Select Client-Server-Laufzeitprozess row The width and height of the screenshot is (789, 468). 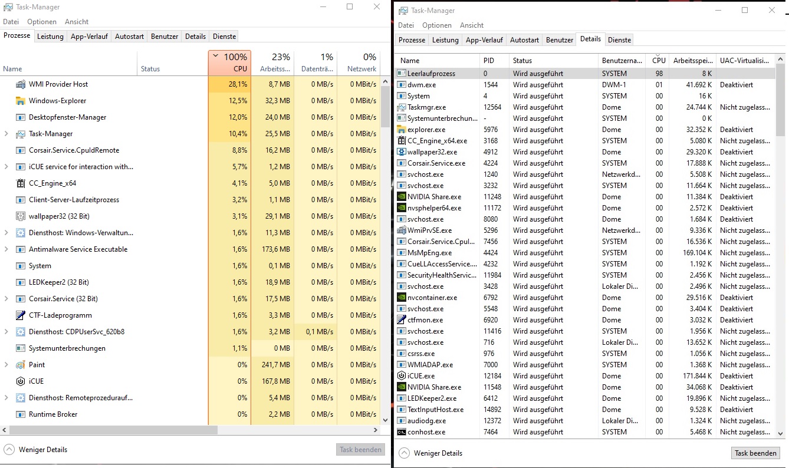click(x=190, y=200)
